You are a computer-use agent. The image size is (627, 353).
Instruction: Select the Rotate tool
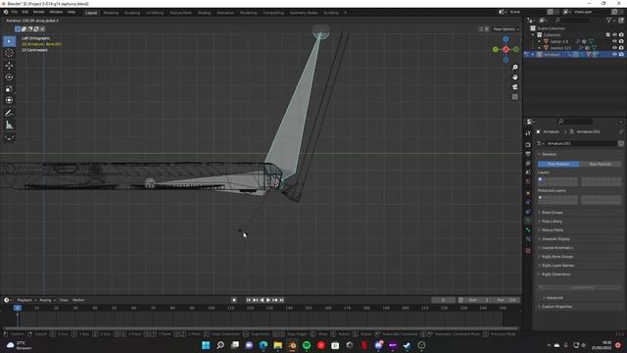pos(9,76)
